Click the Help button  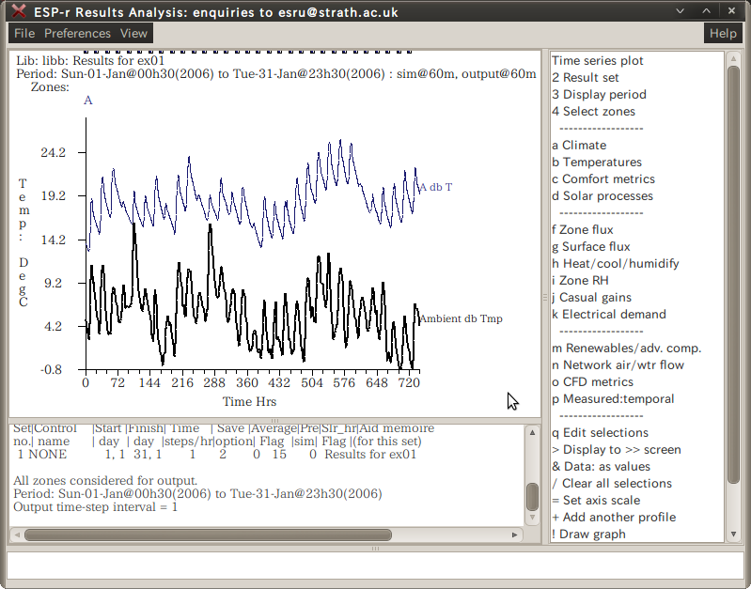pyautogui.click(x=722, y=33)
